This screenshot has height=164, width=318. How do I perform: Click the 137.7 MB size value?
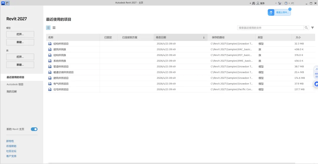(x=299, y=89)
